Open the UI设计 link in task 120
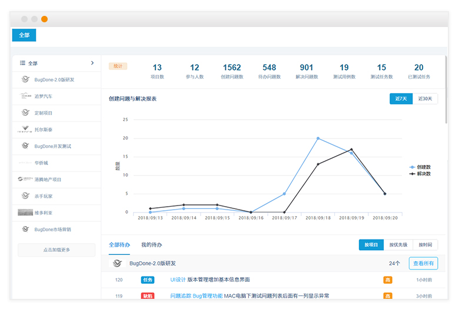 click(x=178, y=280)
